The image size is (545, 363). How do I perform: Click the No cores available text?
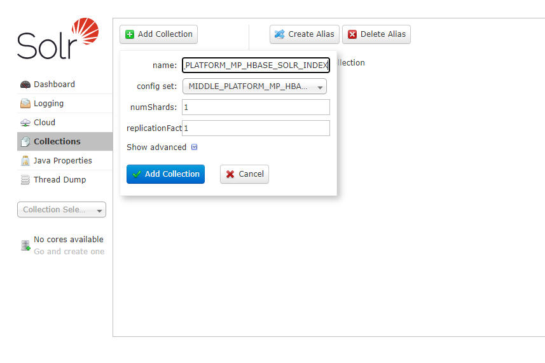tap(69, 239)
